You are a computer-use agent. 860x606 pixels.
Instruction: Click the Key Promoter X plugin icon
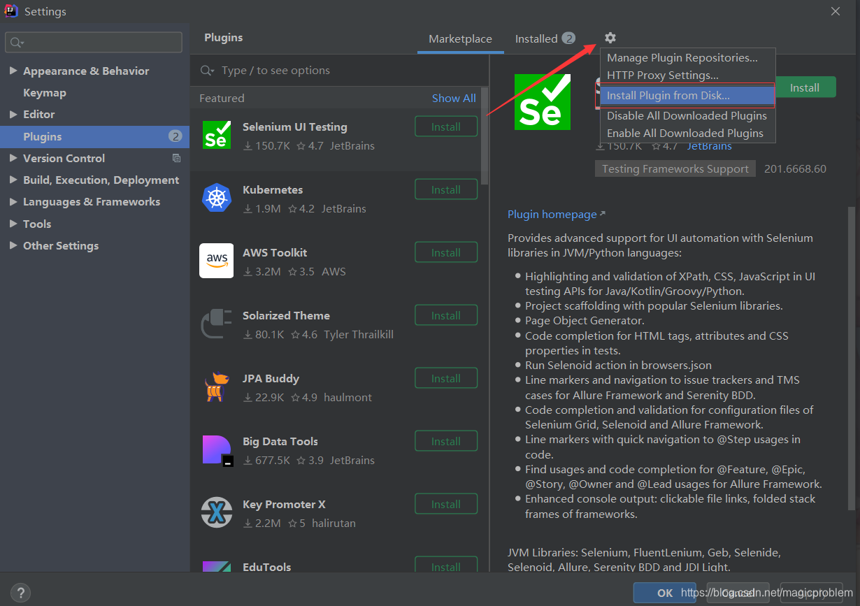coord(217,512)
